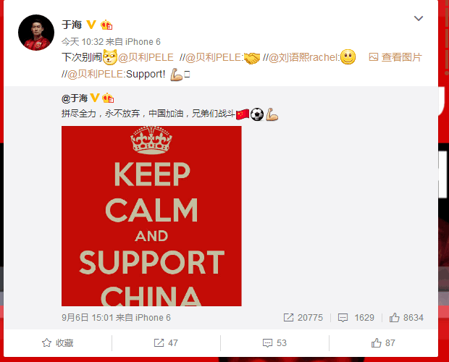This screenshot has width=449, height=362.
Task: Click the repost icon showing 20775
Action: [x=303, y=318]
